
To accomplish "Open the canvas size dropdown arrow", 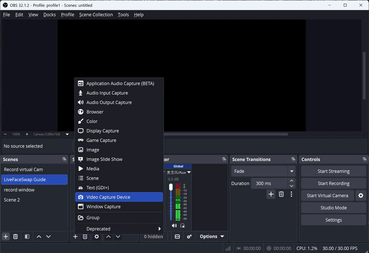I will coord(67,134).
